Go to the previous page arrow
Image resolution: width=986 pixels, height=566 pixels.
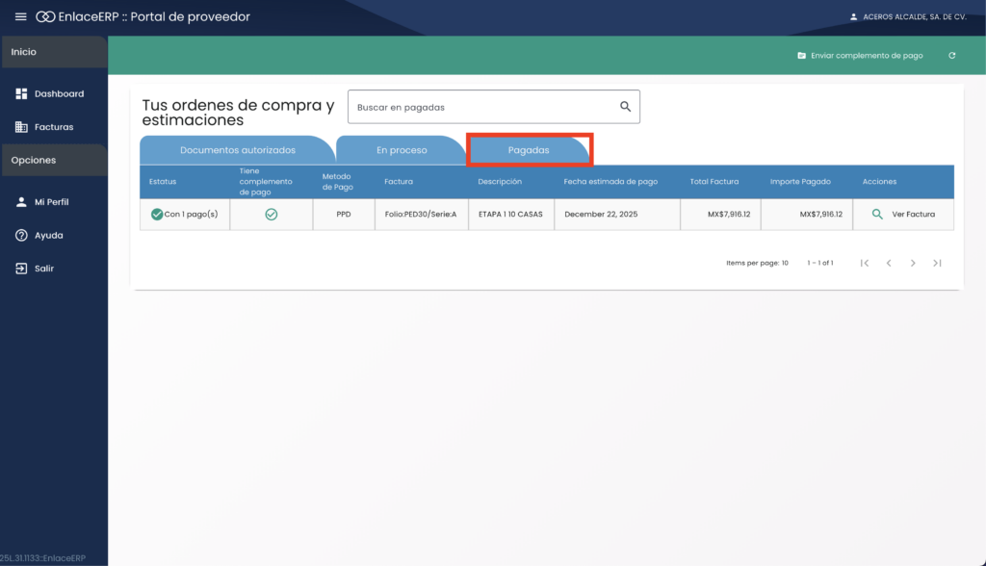point(889,263)
